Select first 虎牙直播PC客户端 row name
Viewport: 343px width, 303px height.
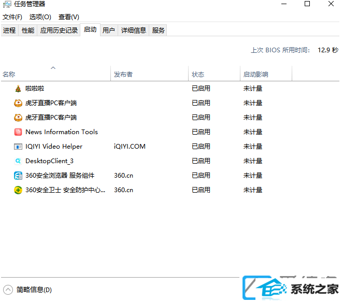pos(51,103)
